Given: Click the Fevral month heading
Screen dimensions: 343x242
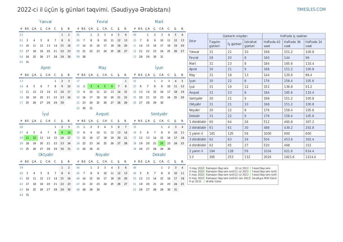Looking at the screenshot, I should click(102, 22).
